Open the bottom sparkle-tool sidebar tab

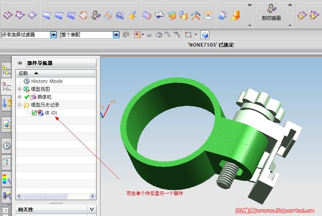(6, 195)
